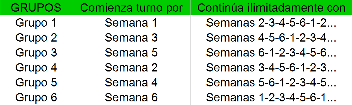Click the 'Continúa ilimitadamente con' header
Image resolution: width=352 pixels, height=105 pixels.
271,7
